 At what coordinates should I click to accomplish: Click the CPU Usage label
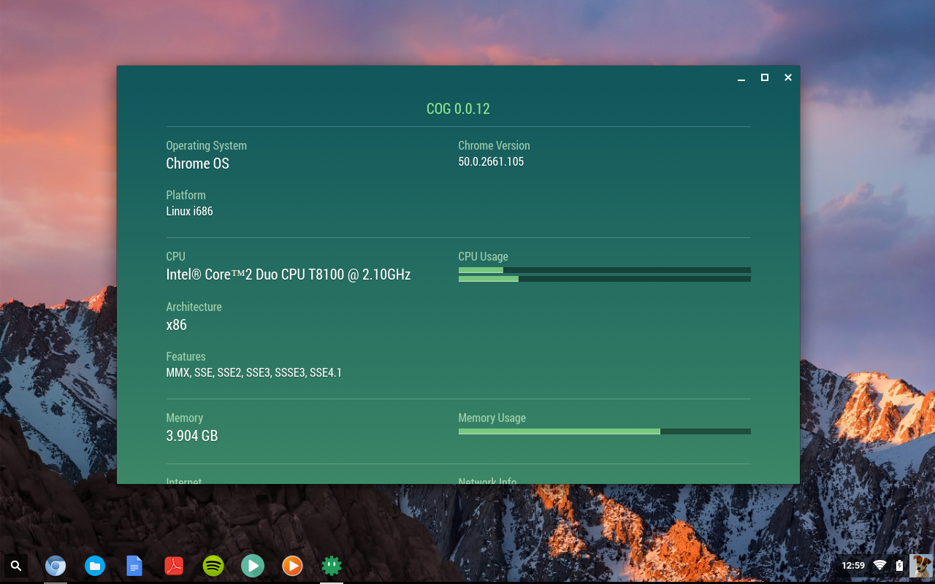coord(484,257)
